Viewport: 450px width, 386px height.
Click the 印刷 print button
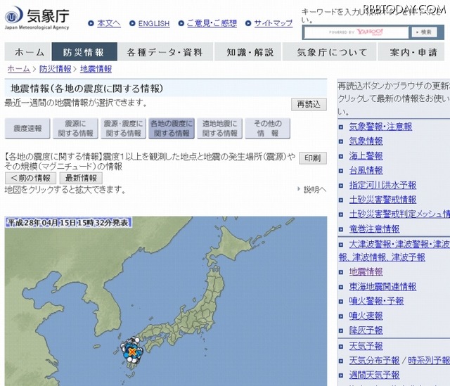(x=313, y=157)
